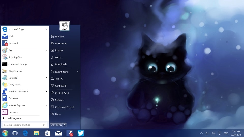
Task: Expand the Microsoft Edge jump list arrow
Action: (46, 29)
